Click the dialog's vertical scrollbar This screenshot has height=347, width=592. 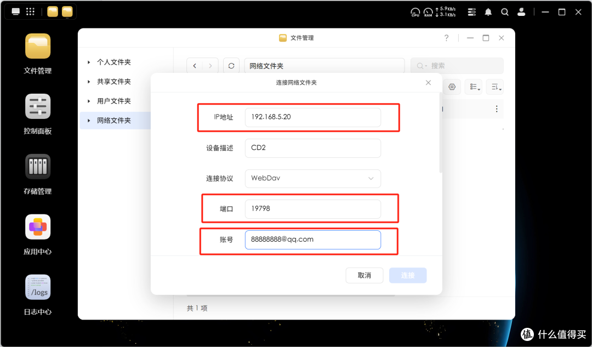pyautogui.click(x=440, y=133)
